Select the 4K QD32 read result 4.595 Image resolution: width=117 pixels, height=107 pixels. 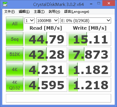(x=46, y=85)
